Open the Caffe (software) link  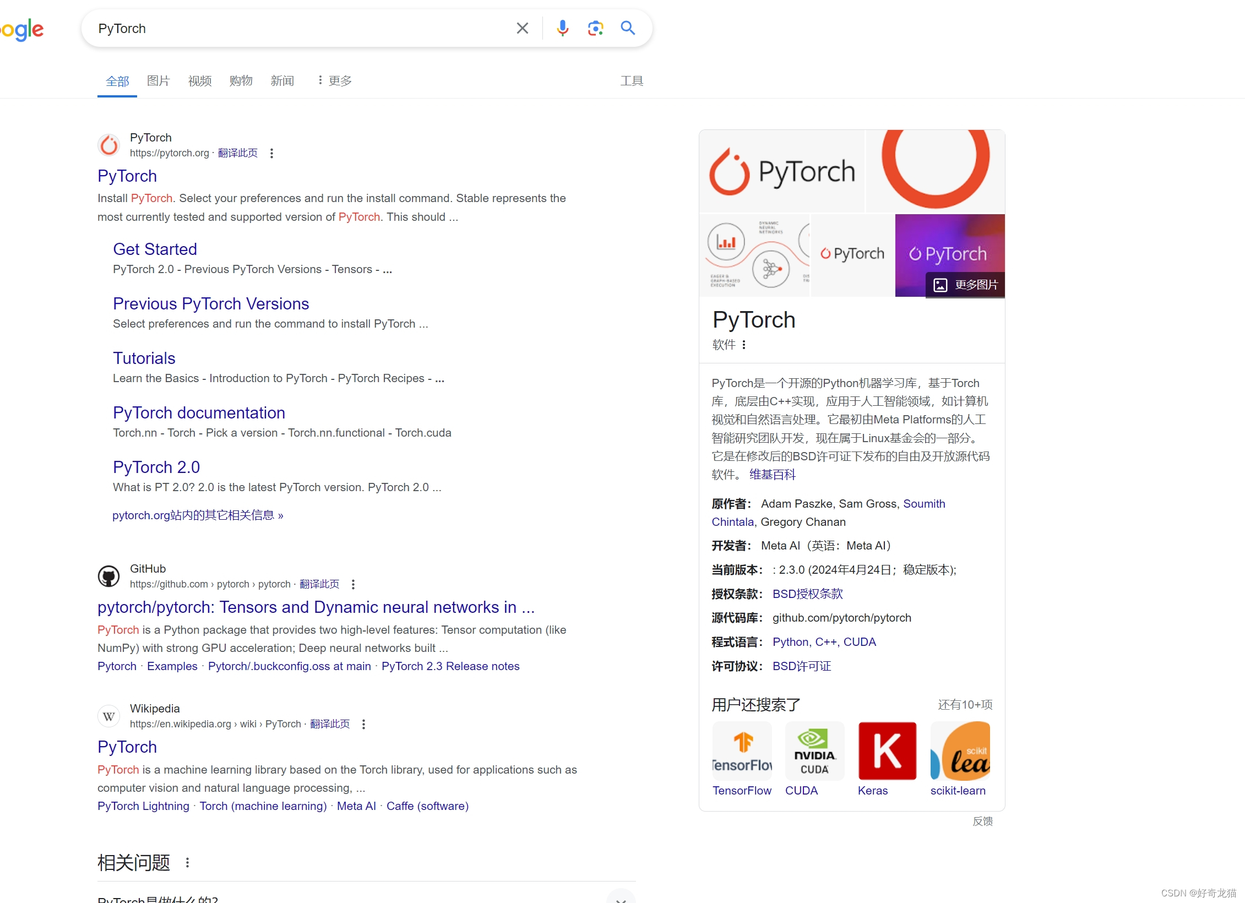pos(428,806)
